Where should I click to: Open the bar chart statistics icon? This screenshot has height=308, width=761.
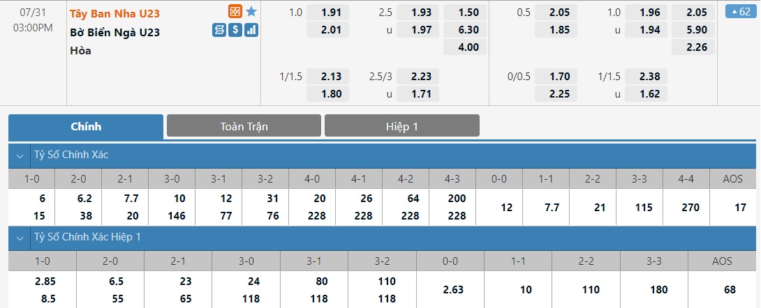(251, 30)
